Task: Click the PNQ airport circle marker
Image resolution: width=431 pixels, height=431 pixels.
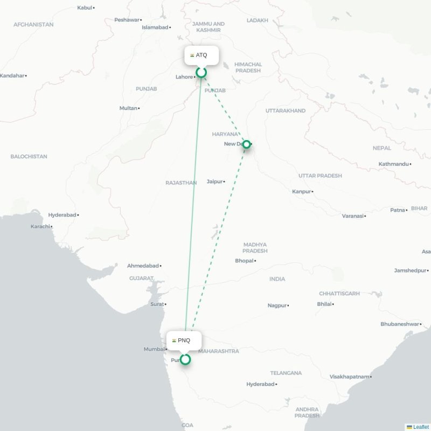Action: [185, 359]
